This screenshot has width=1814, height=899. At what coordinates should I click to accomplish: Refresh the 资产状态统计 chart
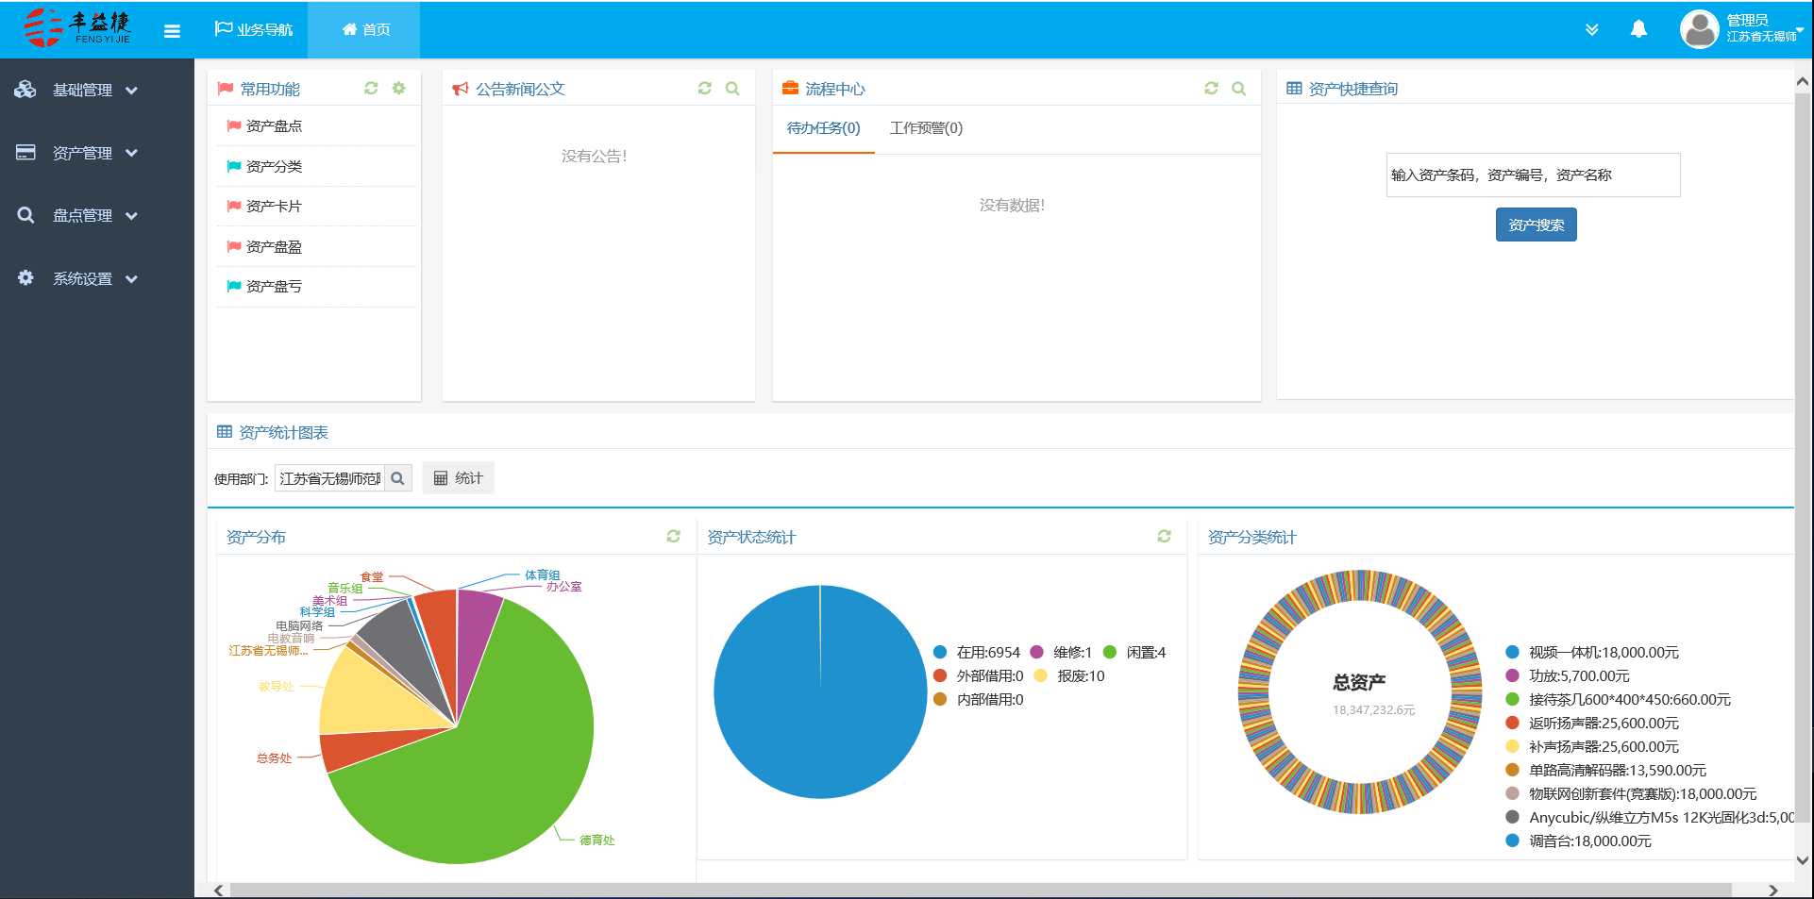pos(1164,536)
